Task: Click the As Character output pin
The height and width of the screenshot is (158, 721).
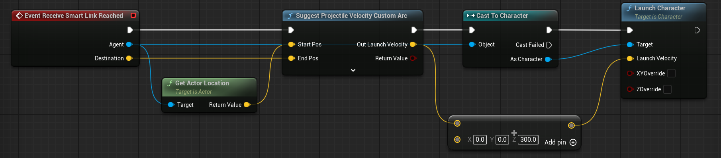Action: point(548,59)
